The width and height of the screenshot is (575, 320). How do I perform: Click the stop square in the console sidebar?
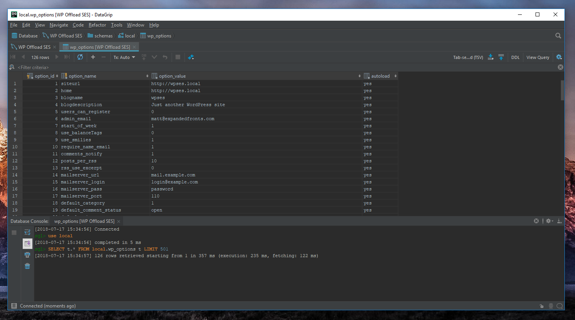[14, 232]
